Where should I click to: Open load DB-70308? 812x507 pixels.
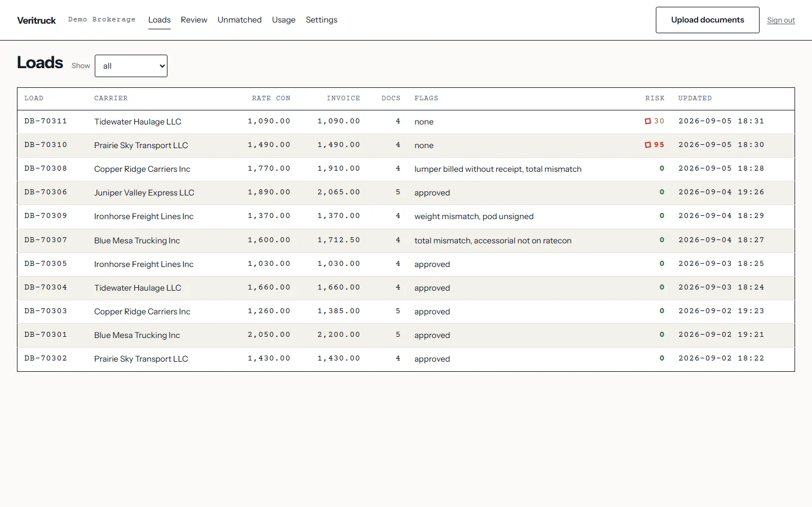pyautogui.click(x=46, y=168)
